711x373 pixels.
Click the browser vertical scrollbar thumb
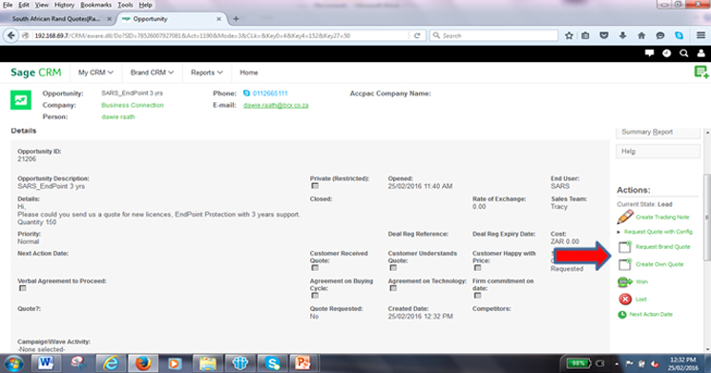point(707,217)
